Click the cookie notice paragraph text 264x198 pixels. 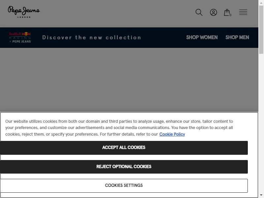pos(119,128)
